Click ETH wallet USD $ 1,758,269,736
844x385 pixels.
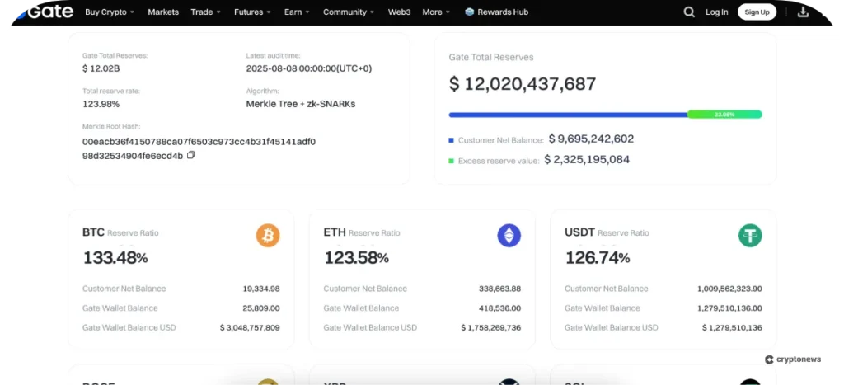491,327
